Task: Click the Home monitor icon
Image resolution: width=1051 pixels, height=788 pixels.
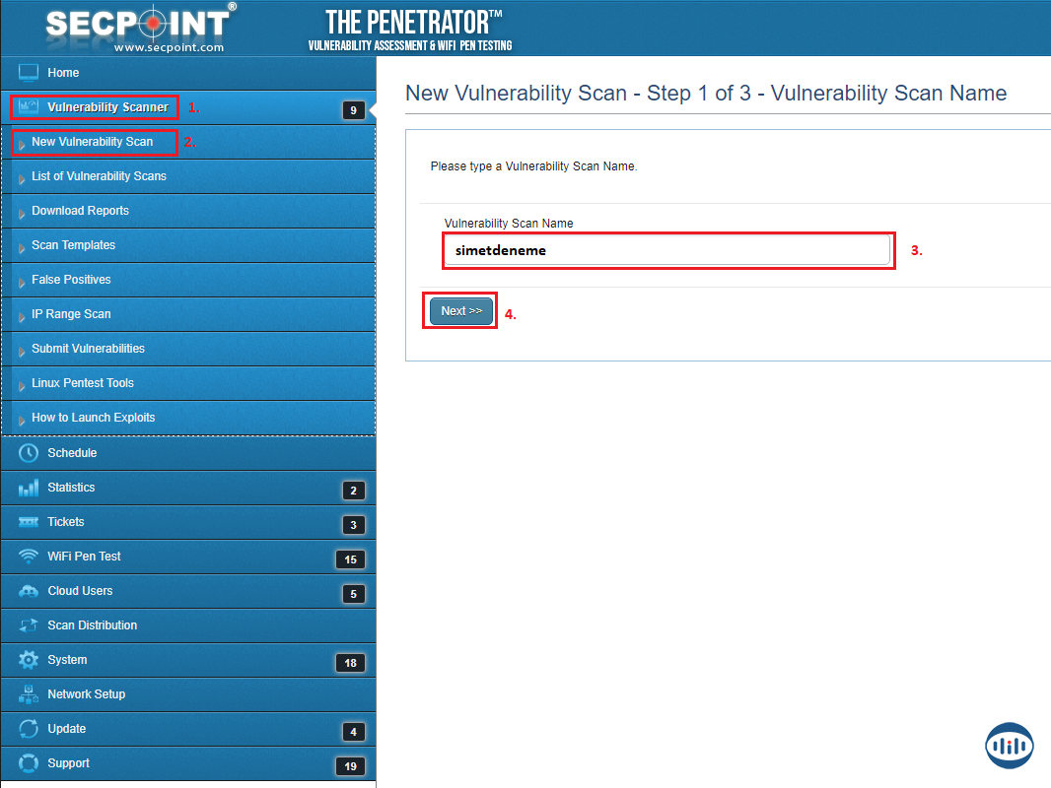Action: pos(29,73)
